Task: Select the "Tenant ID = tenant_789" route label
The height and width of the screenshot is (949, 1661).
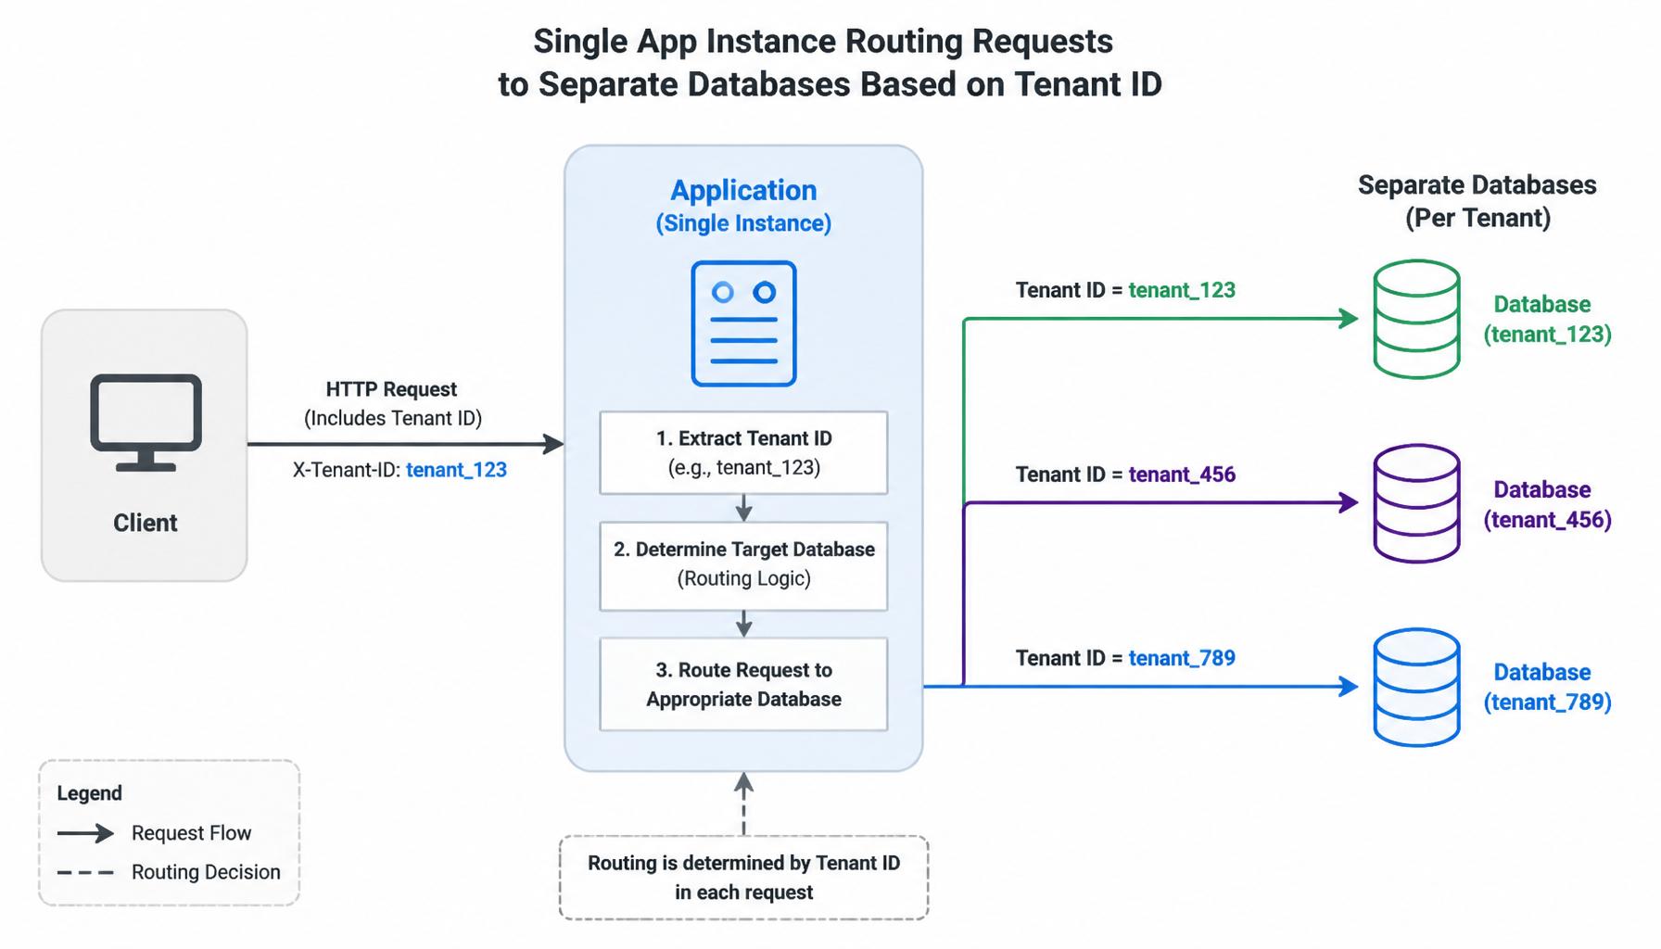Action: click(x=1125, y=658)
